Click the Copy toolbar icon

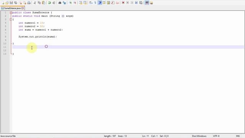(x=39, y=3)
